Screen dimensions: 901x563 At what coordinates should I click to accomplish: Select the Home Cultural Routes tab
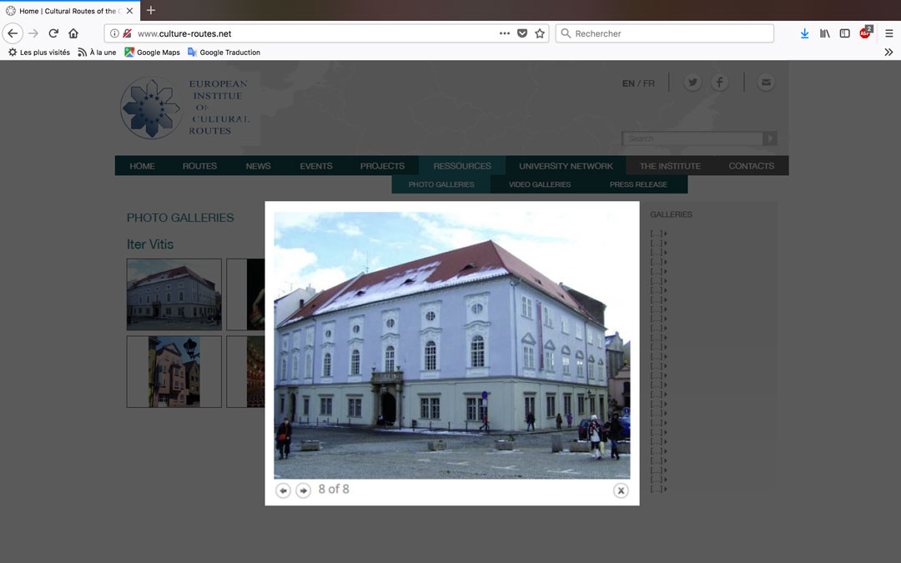coord(70,10)
